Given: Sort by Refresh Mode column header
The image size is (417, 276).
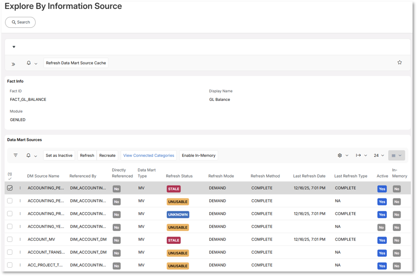Looking at the screenshot, I should (221, 176).
